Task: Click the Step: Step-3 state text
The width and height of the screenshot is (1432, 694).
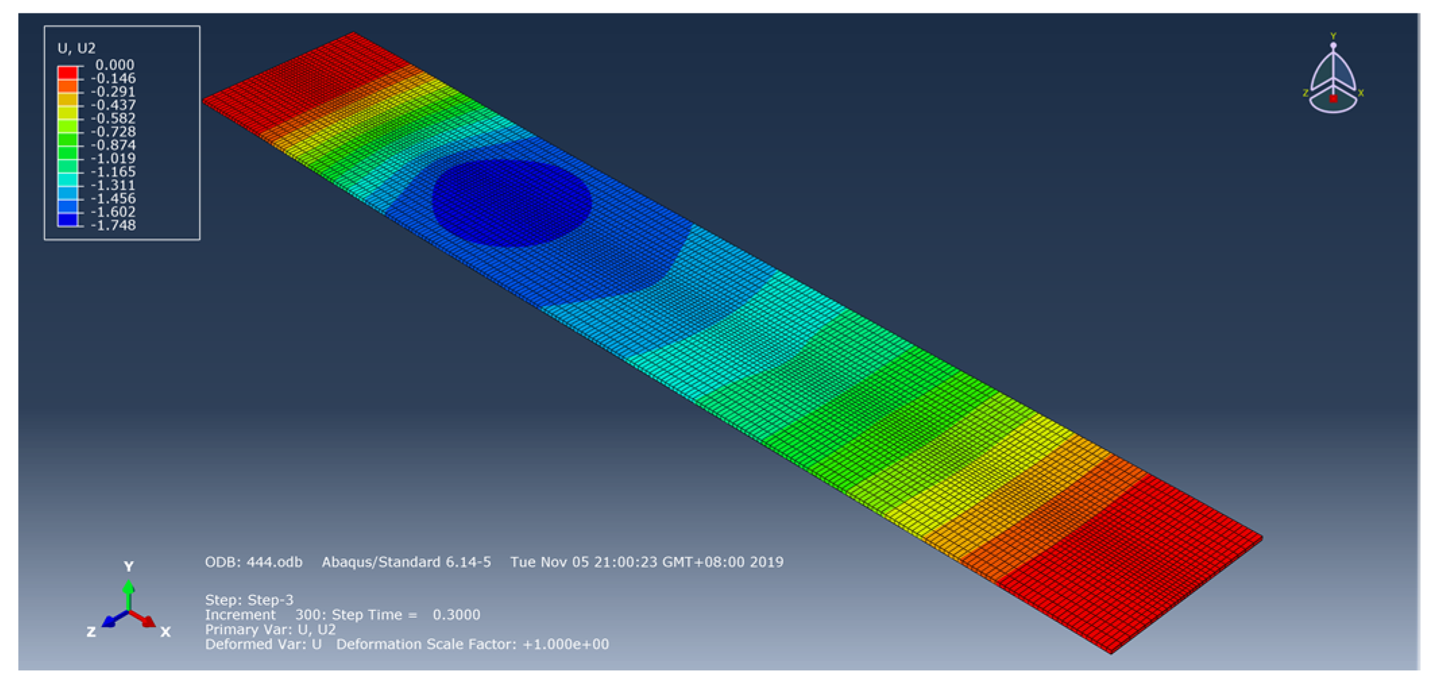Action: [x=249, y=600]
